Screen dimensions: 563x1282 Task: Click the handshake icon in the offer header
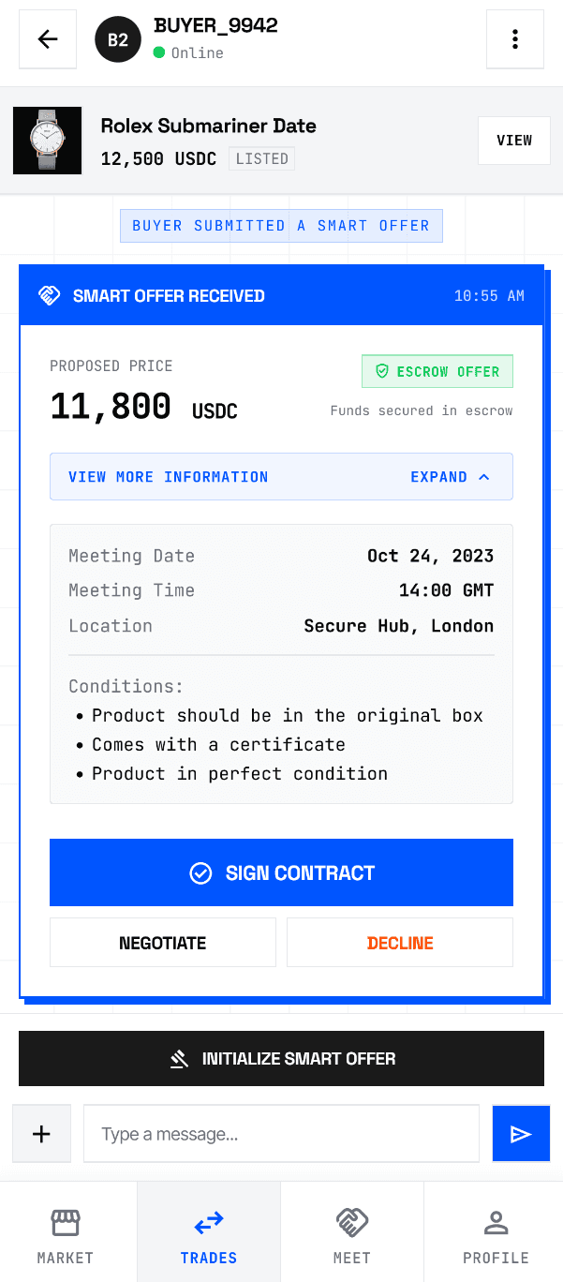(50, 294)
